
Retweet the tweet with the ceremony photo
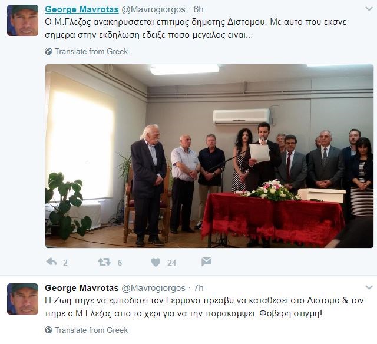point(104,262)
